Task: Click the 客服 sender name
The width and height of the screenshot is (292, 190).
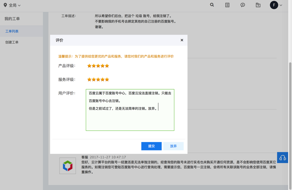Action: pyautogui.click(x=85, y=157)
